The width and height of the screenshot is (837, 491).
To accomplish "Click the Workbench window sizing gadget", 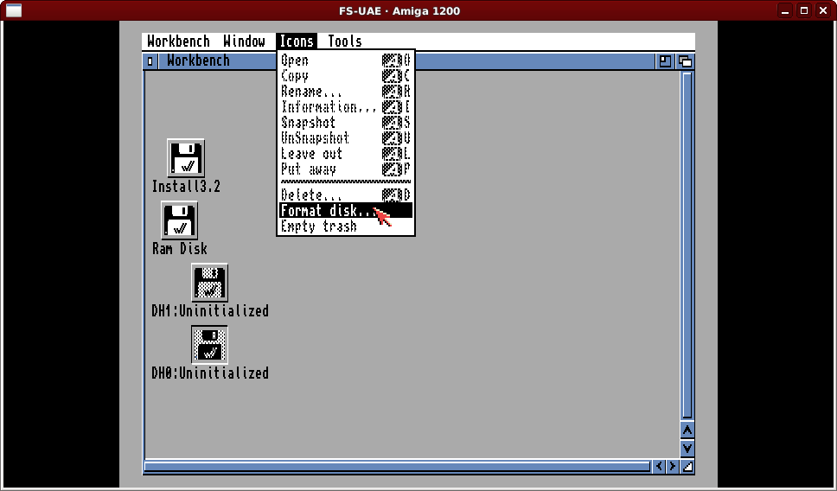I will click(688, 467).
